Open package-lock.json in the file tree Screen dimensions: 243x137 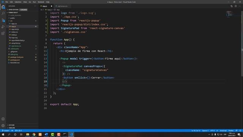(x=17, y=57)
